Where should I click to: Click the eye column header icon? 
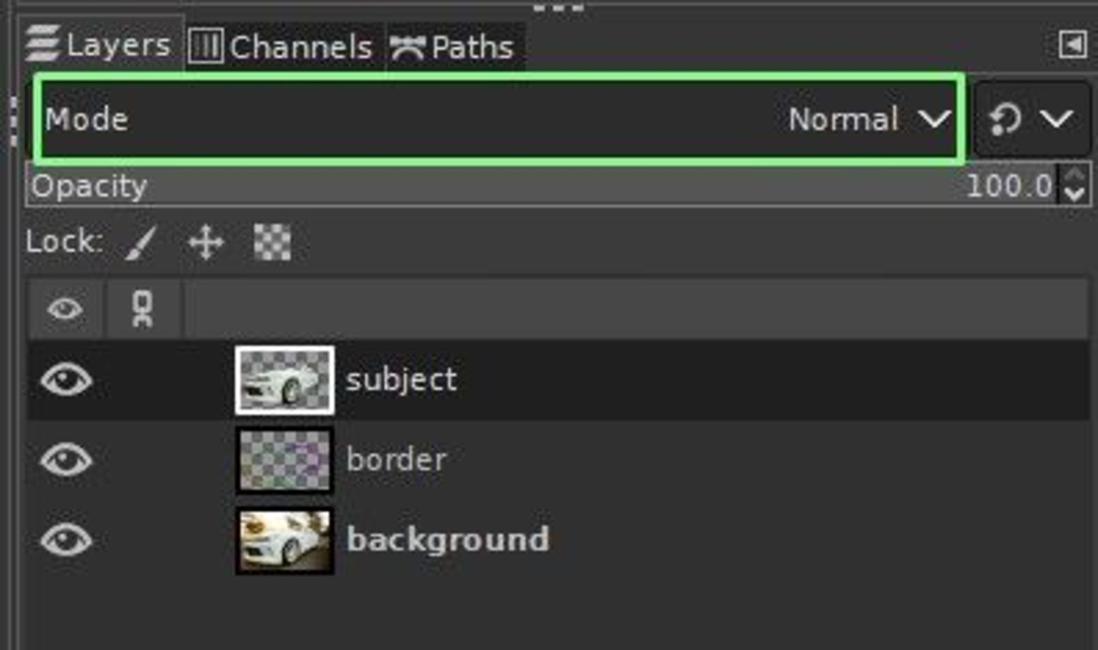coord(65,309)
